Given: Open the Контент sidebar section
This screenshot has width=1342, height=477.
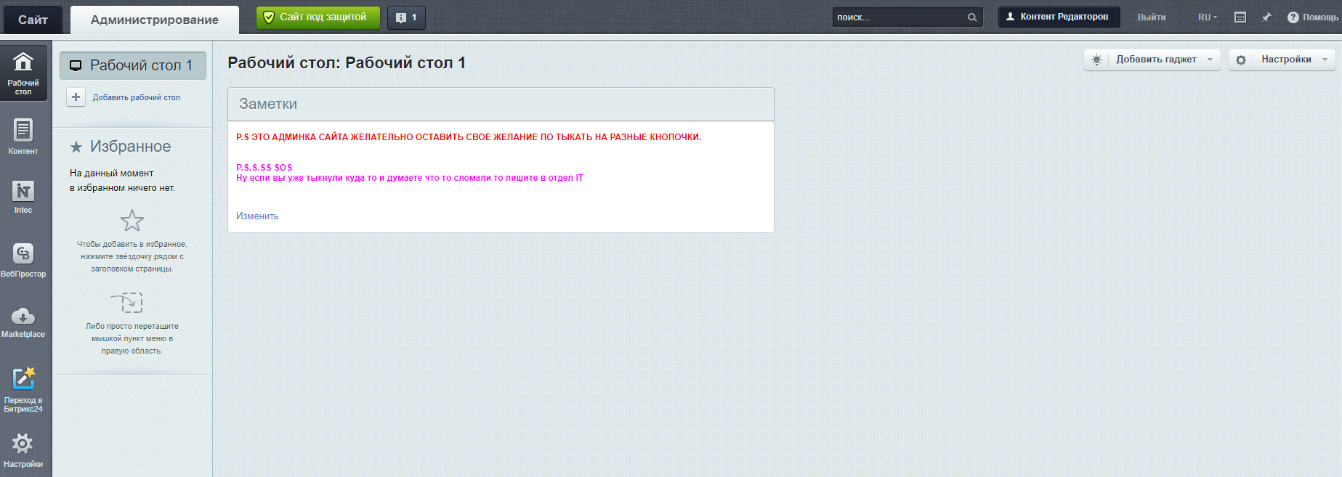Looking at the screenshot, I should (x=23, y=137).
